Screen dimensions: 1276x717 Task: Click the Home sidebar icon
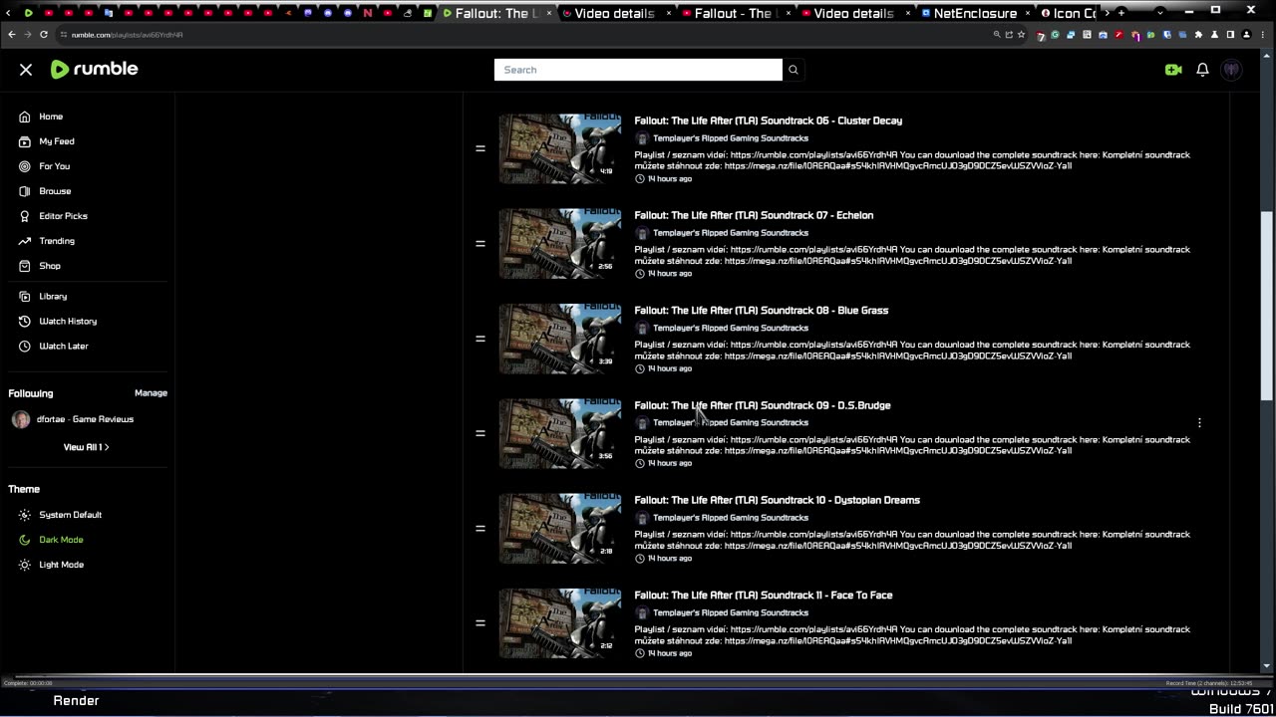[x=25, y=117]
